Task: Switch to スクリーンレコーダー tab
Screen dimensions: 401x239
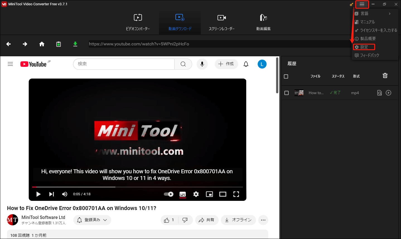Action: (222, 23)
